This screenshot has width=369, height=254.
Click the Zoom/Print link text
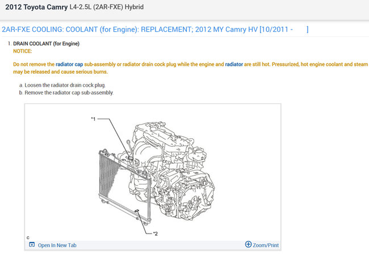tap(266, 245)
